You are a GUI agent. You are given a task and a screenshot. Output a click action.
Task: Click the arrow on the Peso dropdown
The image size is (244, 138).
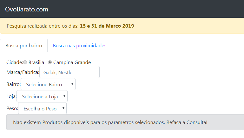click(x=63, y=108)
